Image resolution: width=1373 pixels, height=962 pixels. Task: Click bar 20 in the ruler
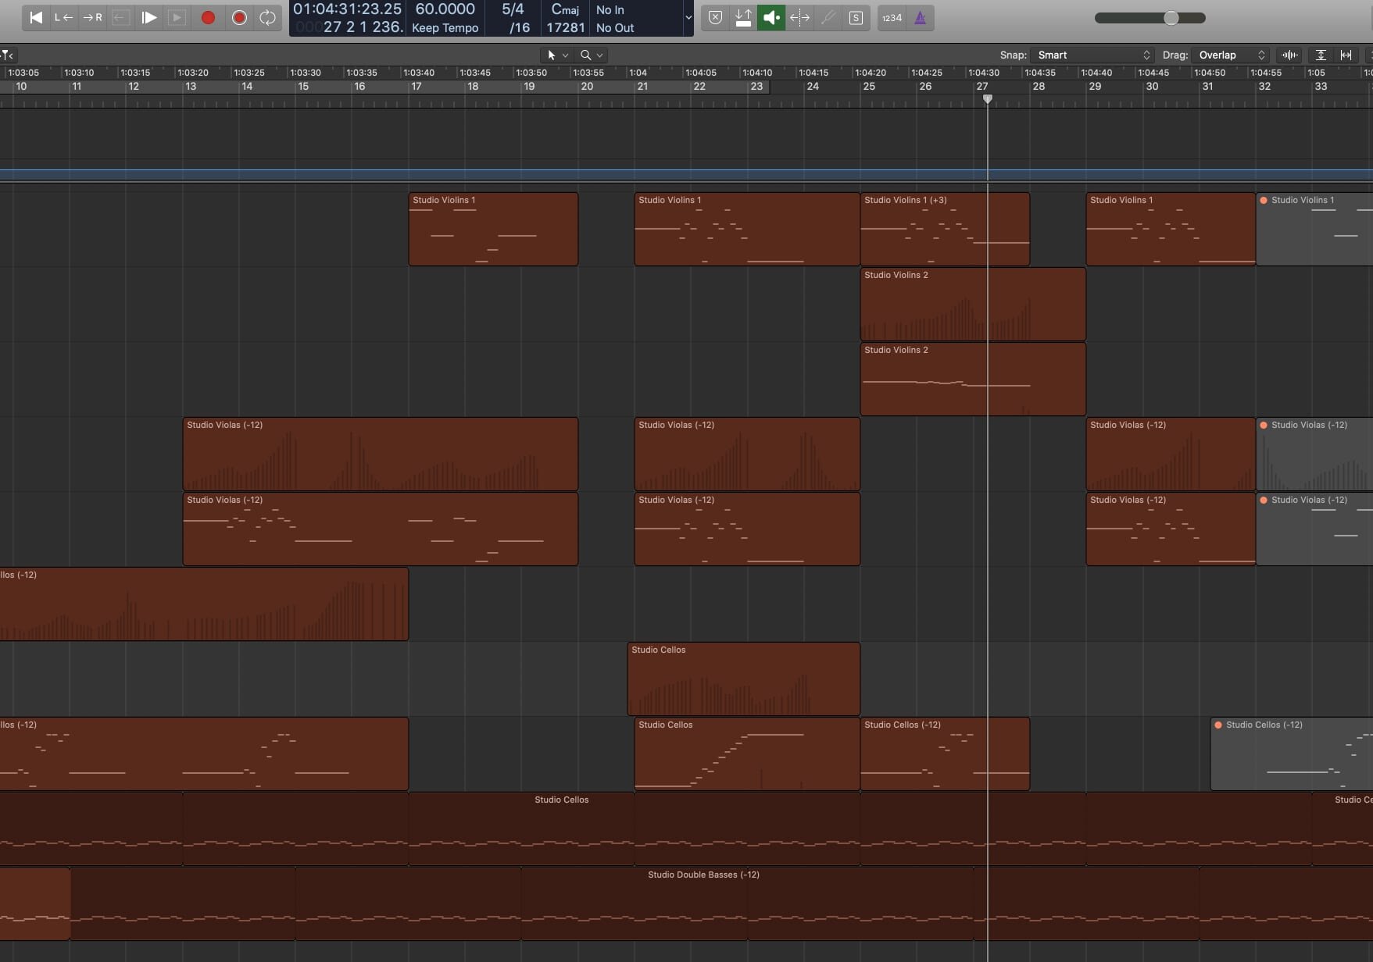[x=587, y=87]
